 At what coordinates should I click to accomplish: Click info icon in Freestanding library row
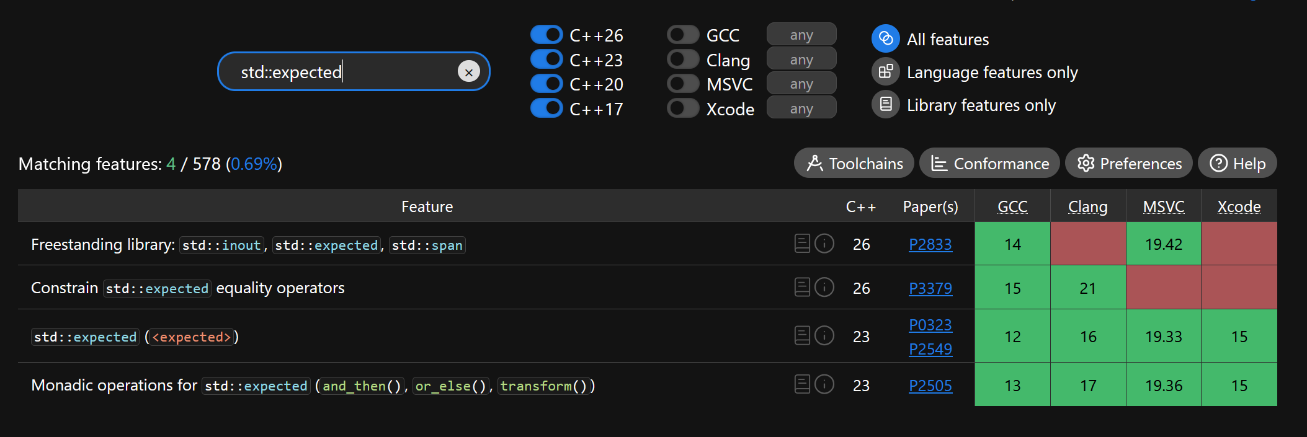click(824, 244)
